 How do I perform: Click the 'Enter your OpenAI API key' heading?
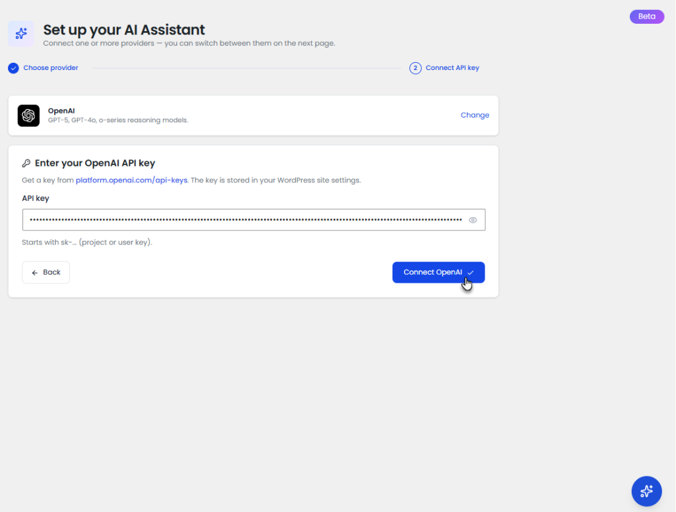click(95, 163)
